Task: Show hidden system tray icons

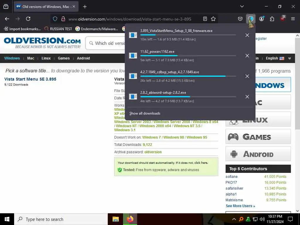Action: 234,219
